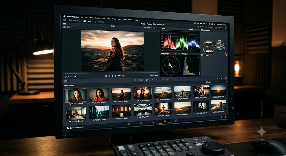The width and height of the screenshot is (286, 156).
Task: Play forward
Action: point(116,76)
